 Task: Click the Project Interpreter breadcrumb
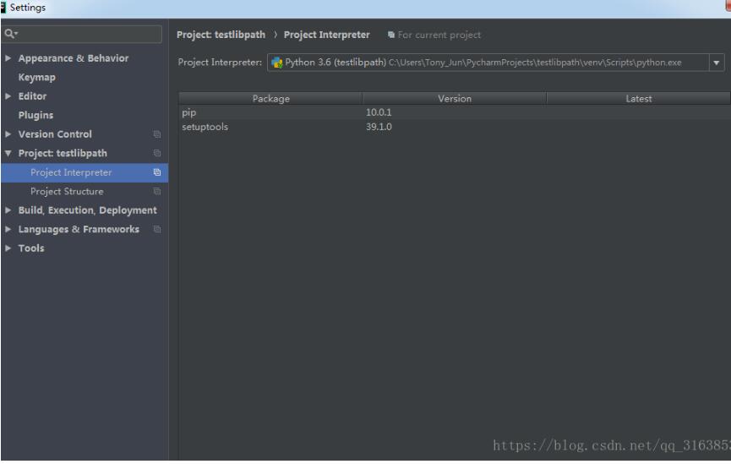[x=327, y=35]
